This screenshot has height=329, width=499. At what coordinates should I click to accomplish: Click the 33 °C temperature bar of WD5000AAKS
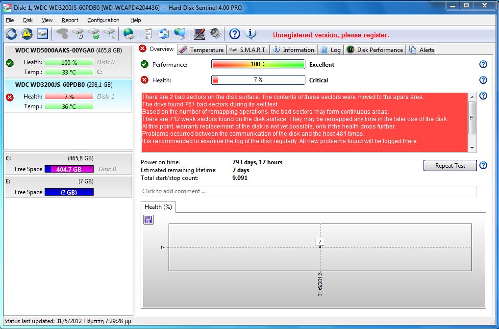[69, 72]
